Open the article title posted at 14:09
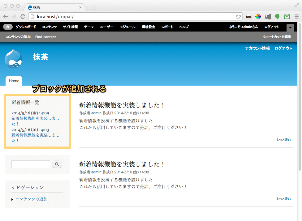302x221 pixels. point(122,105)
